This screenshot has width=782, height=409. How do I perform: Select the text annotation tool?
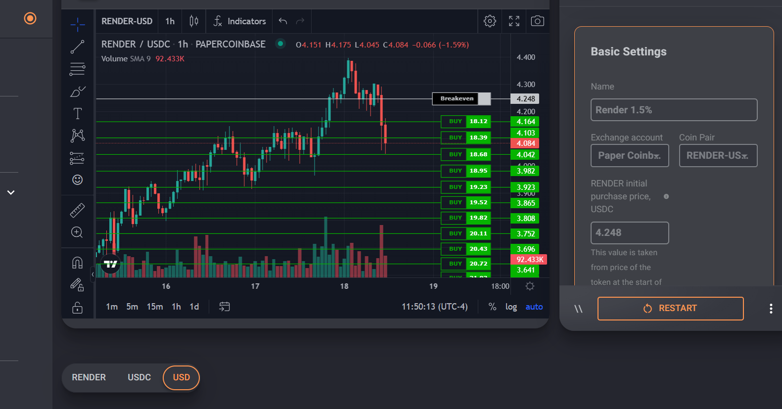(x=78, y=114)
